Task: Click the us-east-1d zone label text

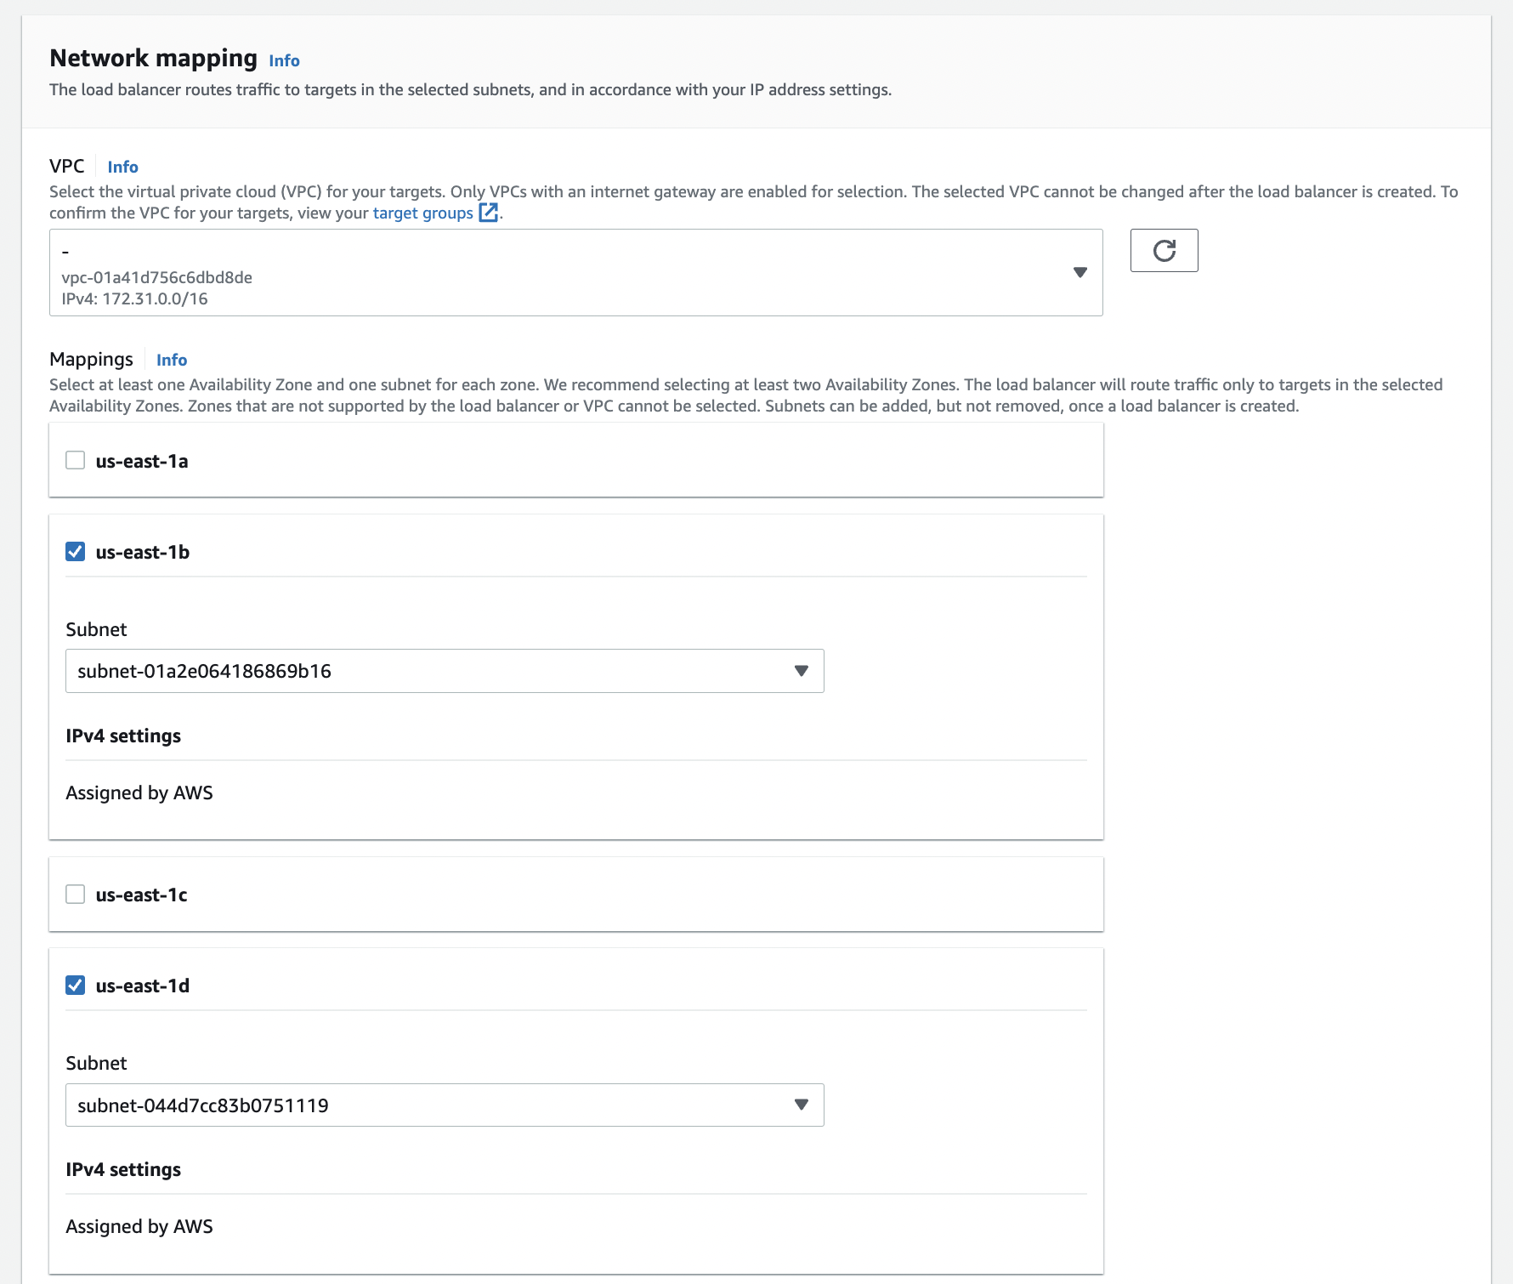Action: (x=143, y=986)
